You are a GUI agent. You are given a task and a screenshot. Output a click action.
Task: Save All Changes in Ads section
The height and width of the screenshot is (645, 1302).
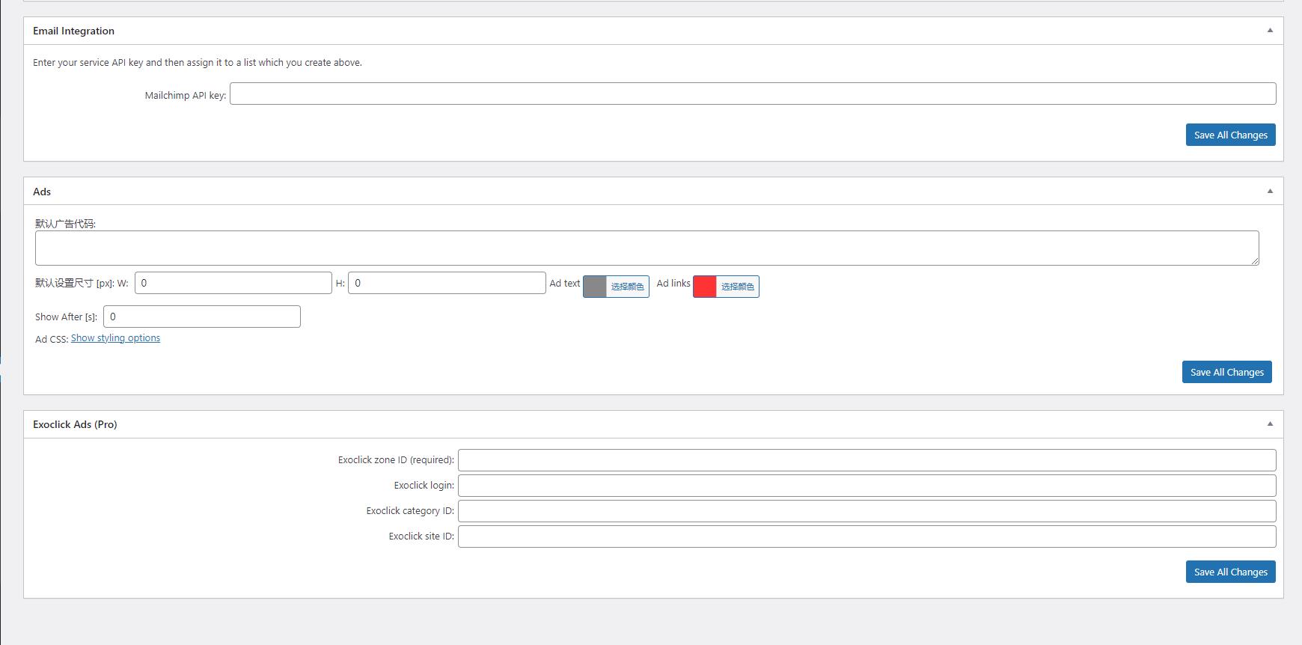pyautogui.click(x=1226, y=372)
